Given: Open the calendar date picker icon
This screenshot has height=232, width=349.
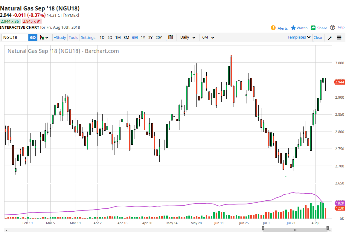Looking at the screenshot, I should point(170,37).
